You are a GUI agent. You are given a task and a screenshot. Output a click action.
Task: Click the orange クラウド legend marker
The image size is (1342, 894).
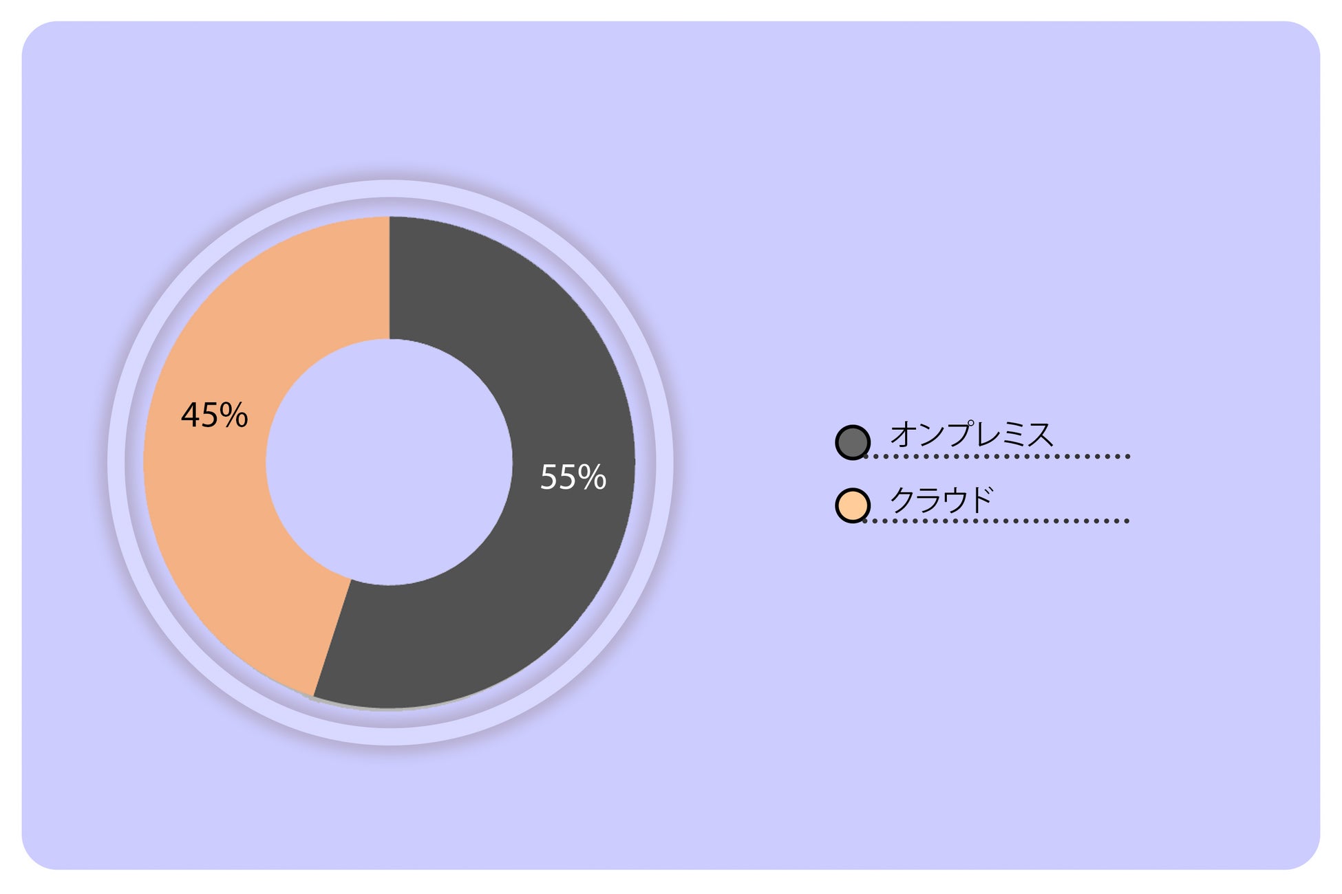(x=852, y=505)
